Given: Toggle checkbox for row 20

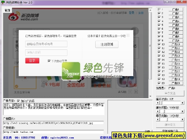Looking at the screenshot, I should click(x=159, y=83).
